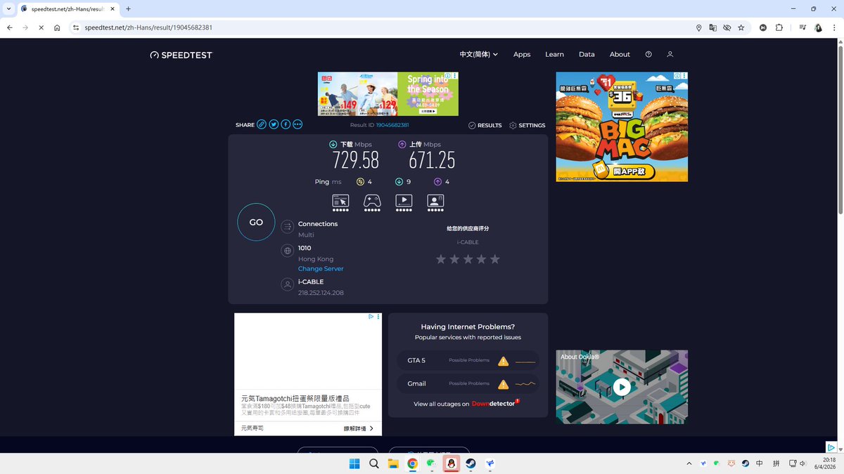Viewport: 844px width, 474px height.
Task: Click the Spring into the Season banner ad
Action: 388,94
